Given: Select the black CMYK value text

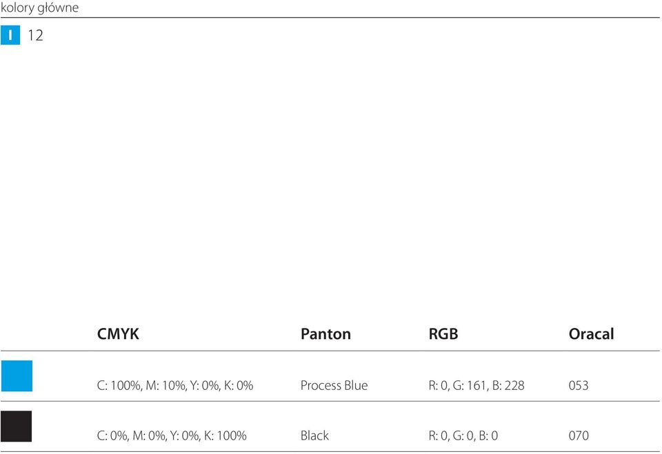Looking at the screenshot, I should point(172,435).
